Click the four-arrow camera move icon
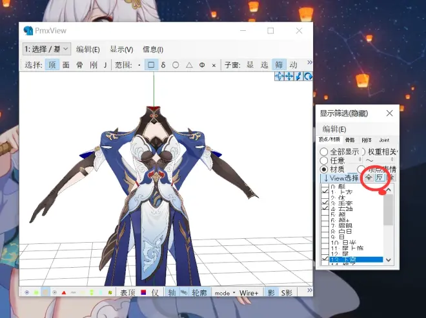The height and width of the screenshot is (318, 426). point(279,77)
